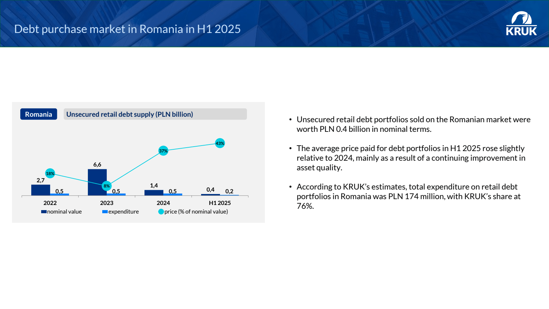Click the nominal value legend swatch
Viewport: 549px width, 309px height.
44,212
